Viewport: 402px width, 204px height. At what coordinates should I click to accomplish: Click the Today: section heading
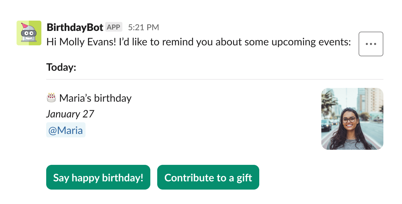(x=61, y=67)
